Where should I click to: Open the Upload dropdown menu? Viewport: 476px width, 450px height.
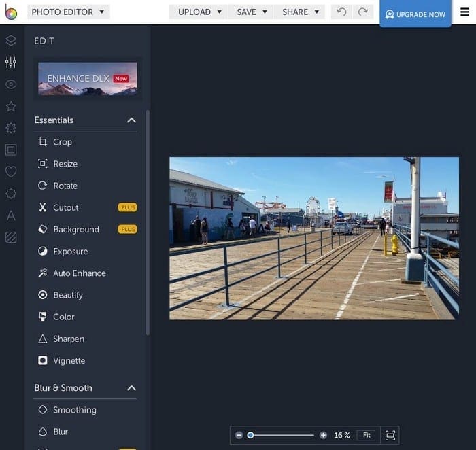coord(199,12)
